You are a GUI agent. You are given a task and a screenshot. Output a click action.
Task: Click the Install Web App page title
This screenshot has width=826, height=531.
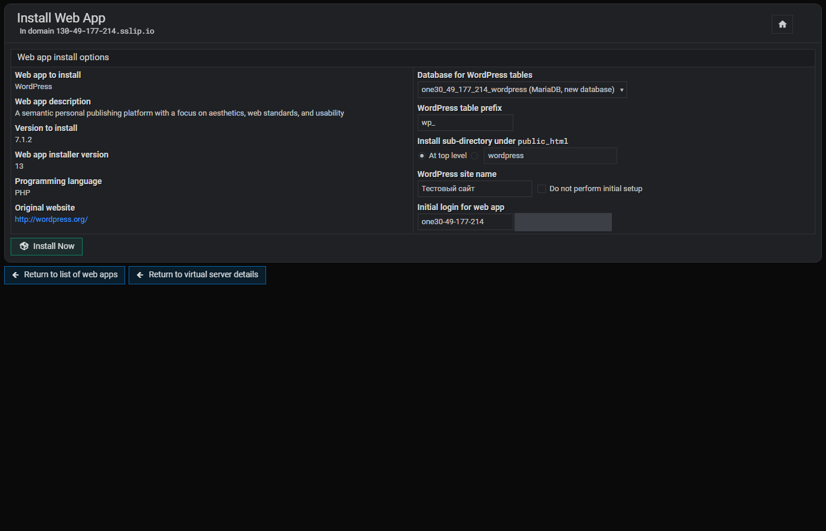pyautogui.click(x=61, y=18)
